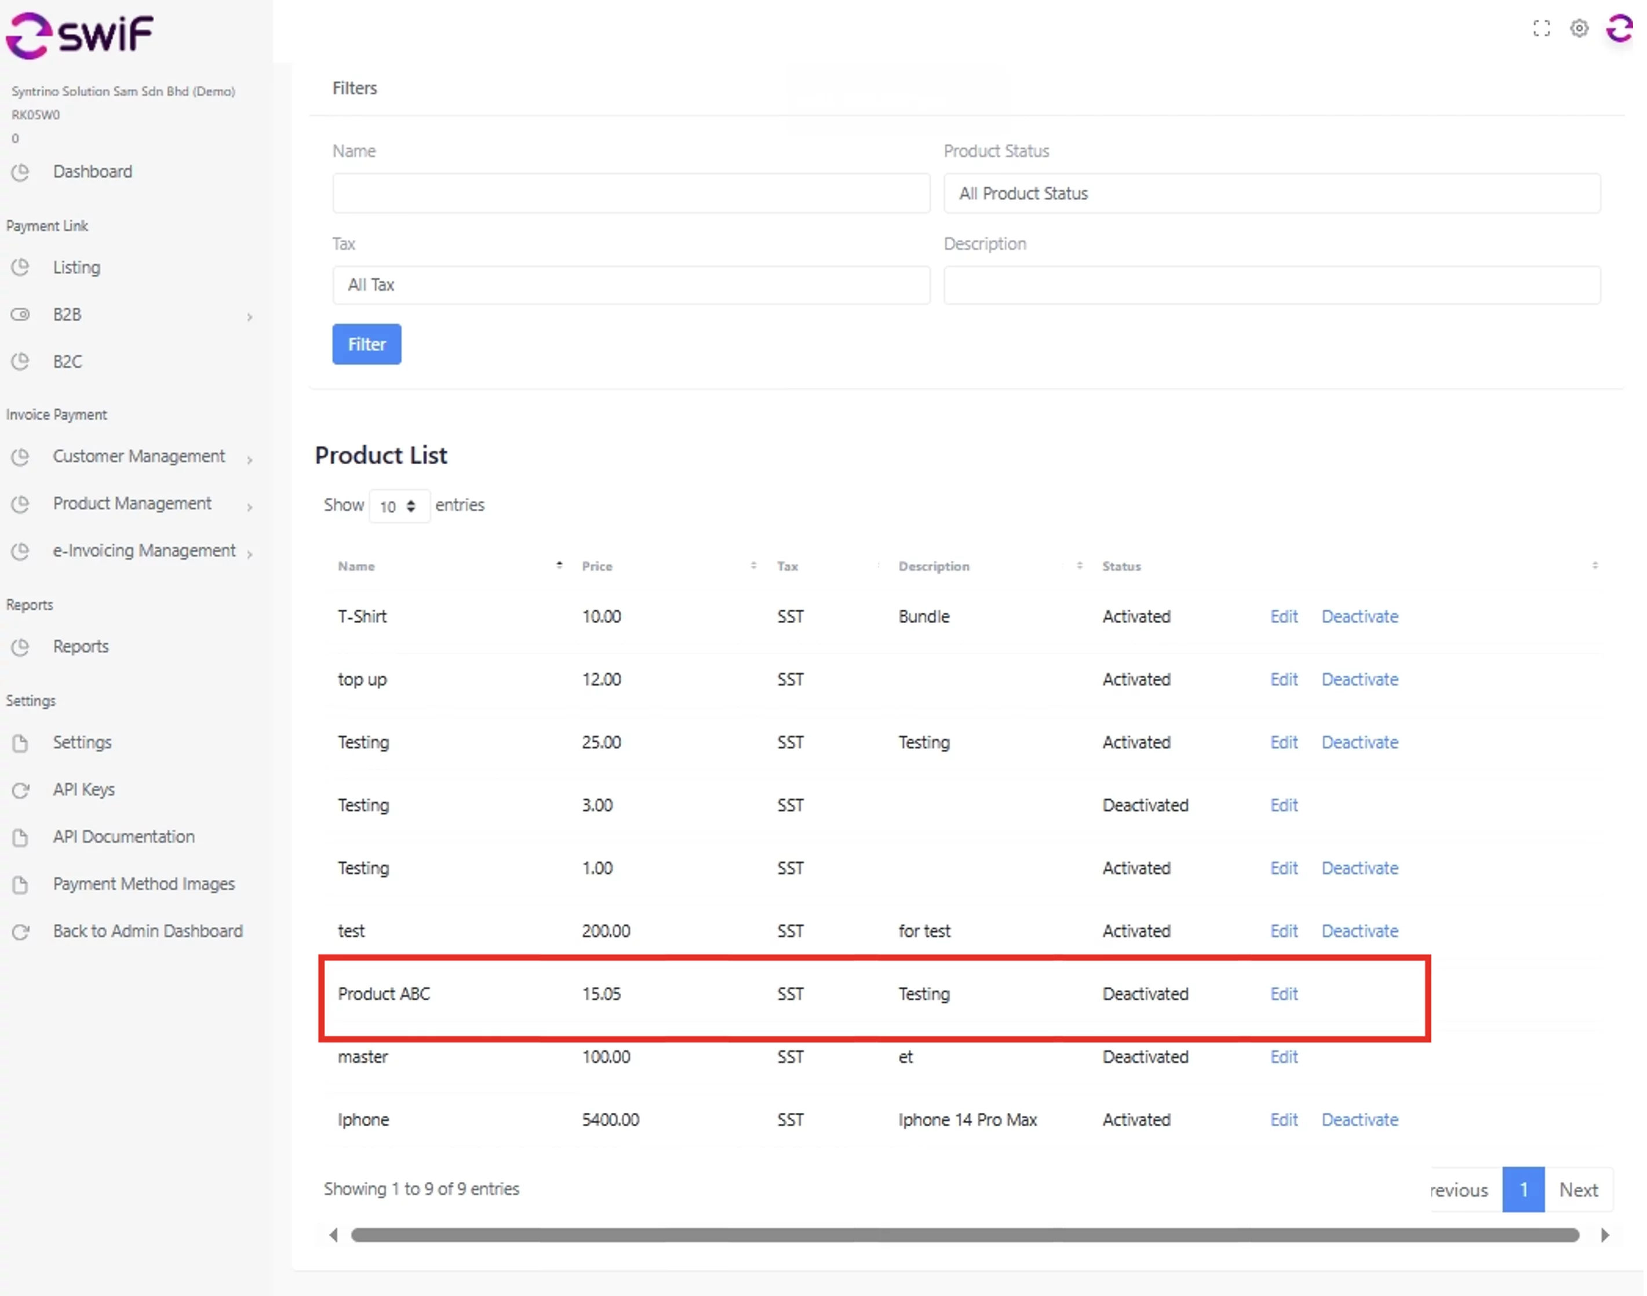The image size is (1647, 1296).
Task: Click the Back to Admin Dashboard icon
Action: (20, 932)
